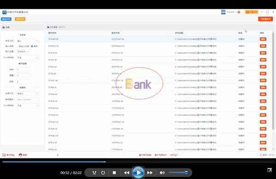Delete the row with new name 05
276x179 pixels.
point(263,67)
